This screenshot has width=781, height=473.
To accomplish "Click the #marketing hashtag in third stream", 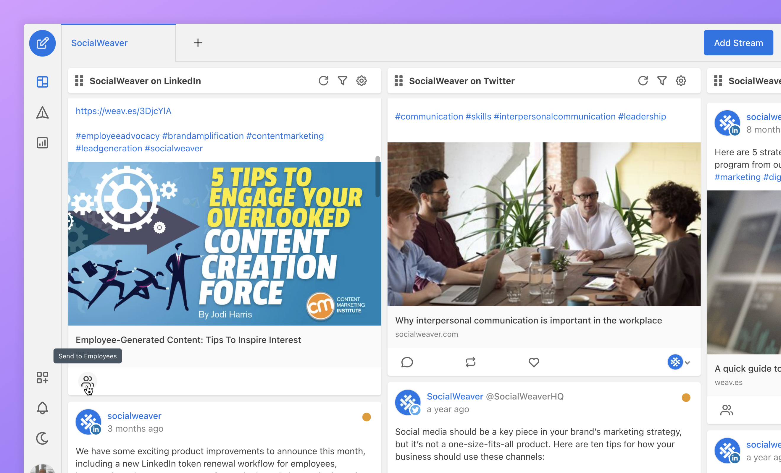I will 738,177.
